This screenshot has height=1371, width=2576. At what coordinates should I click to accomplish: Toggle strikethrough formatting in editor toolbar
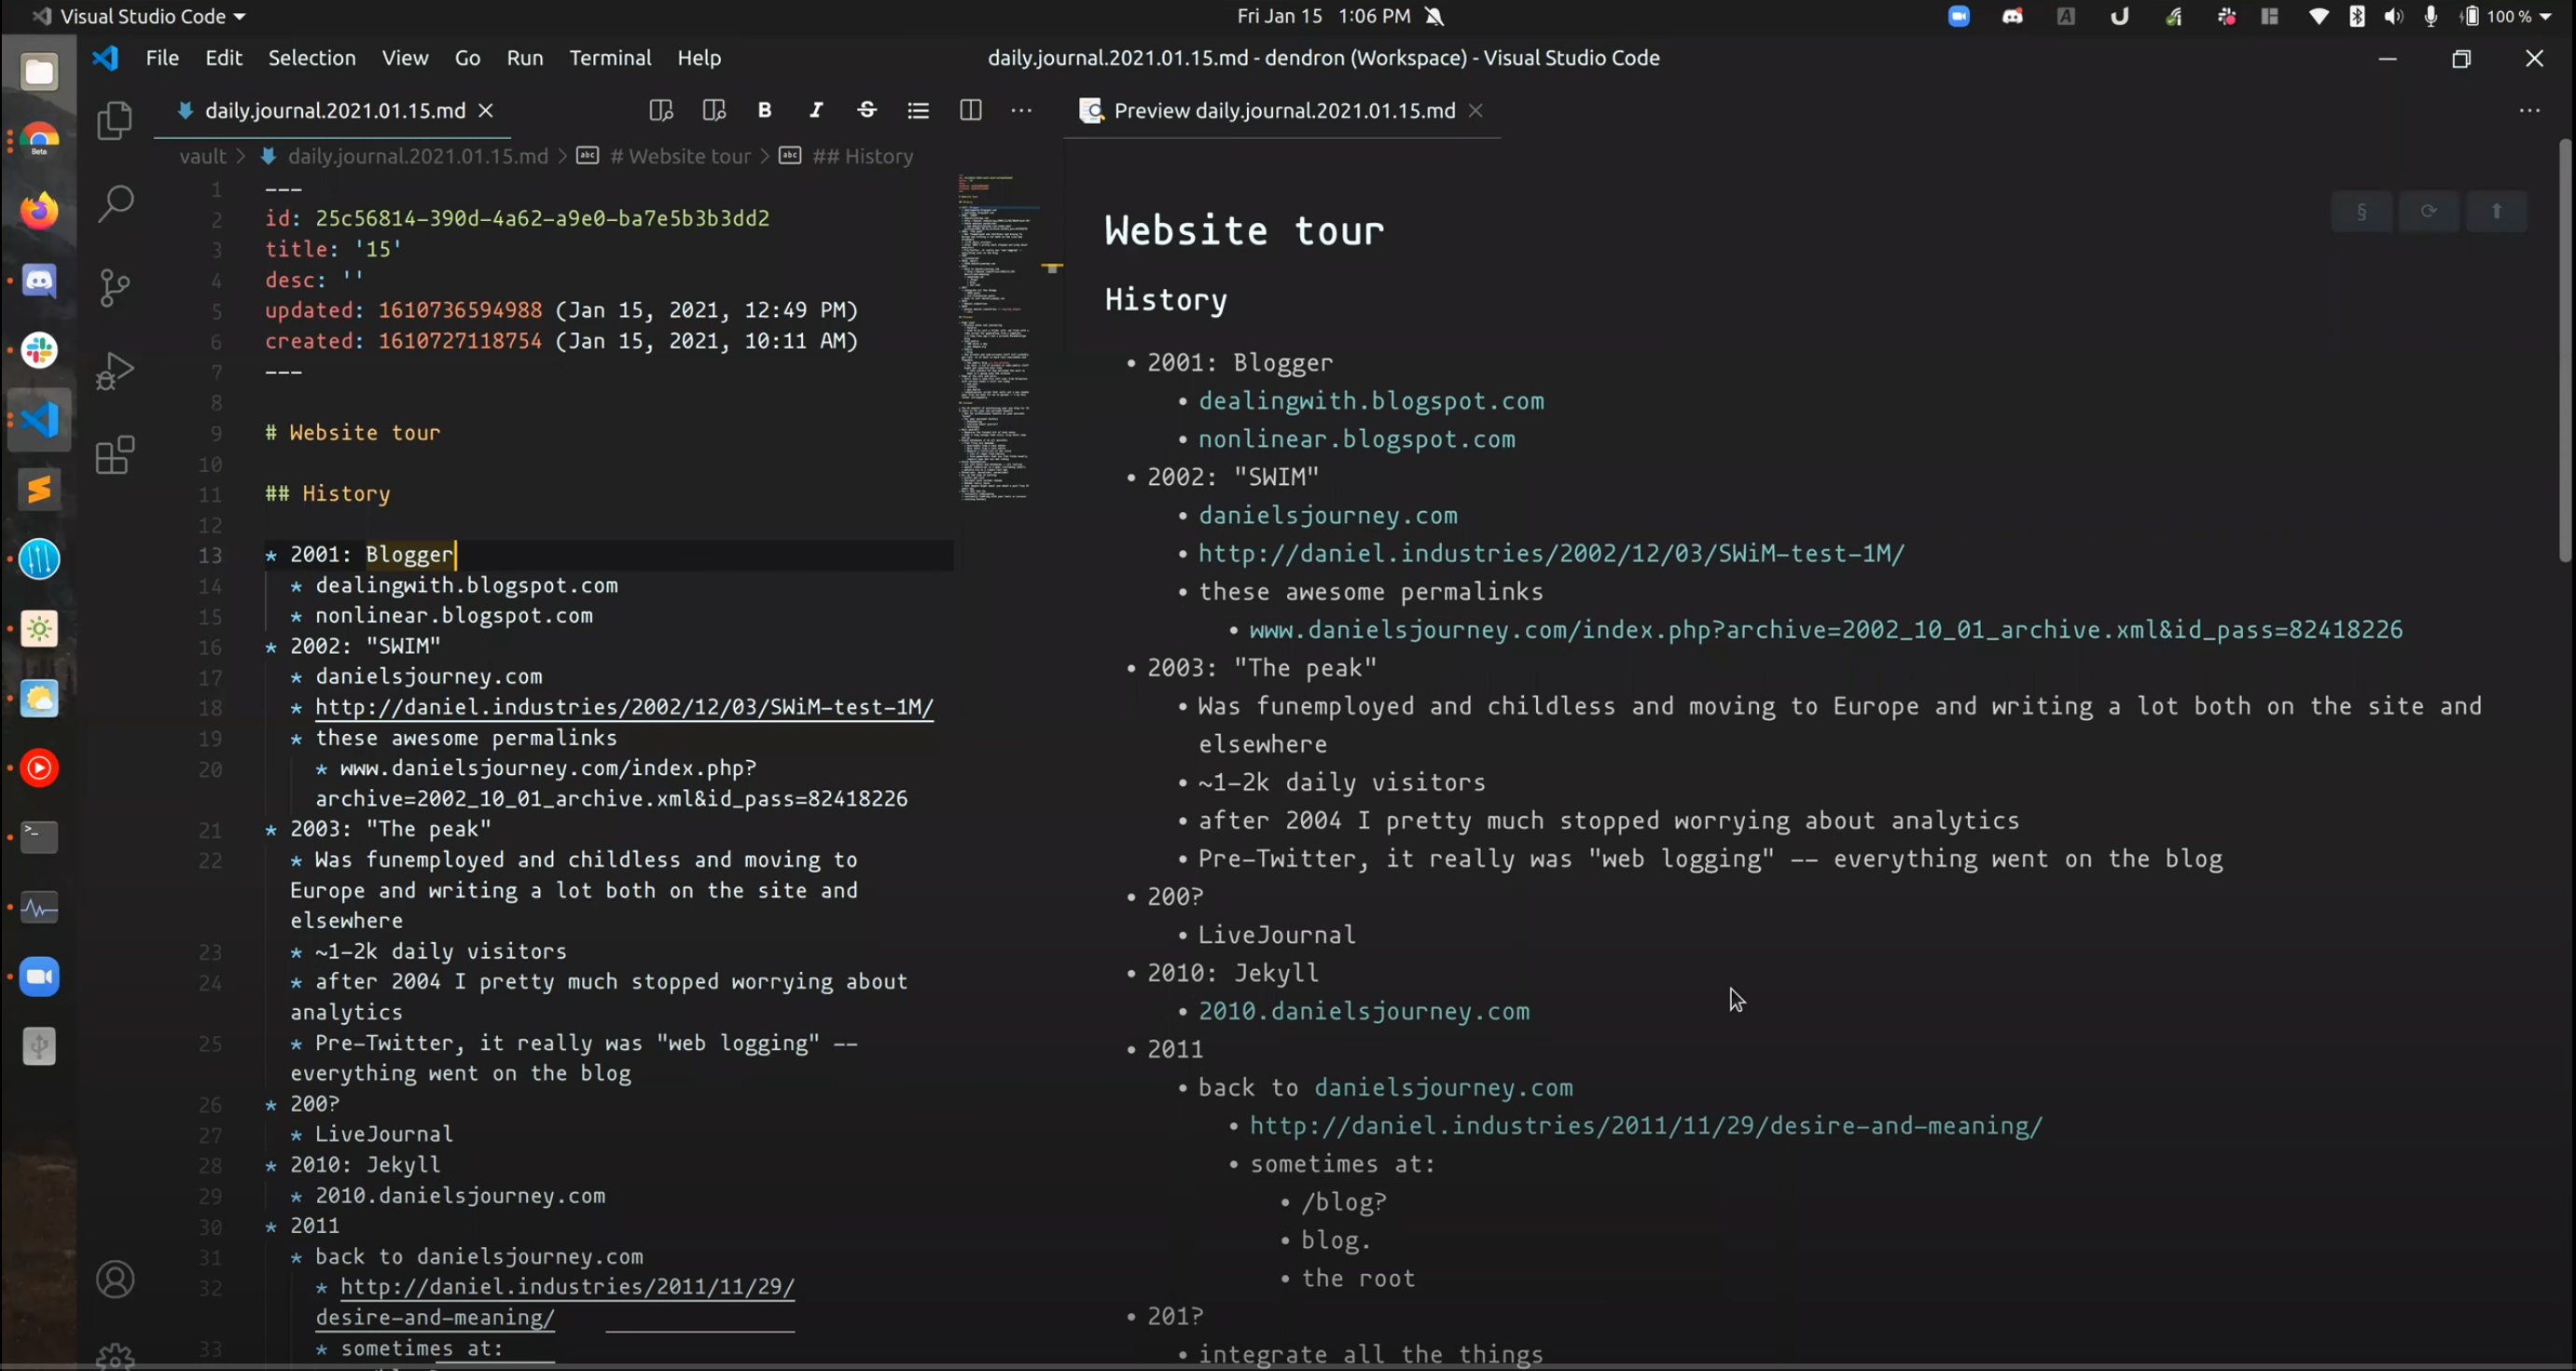click(x=867, y=110)
